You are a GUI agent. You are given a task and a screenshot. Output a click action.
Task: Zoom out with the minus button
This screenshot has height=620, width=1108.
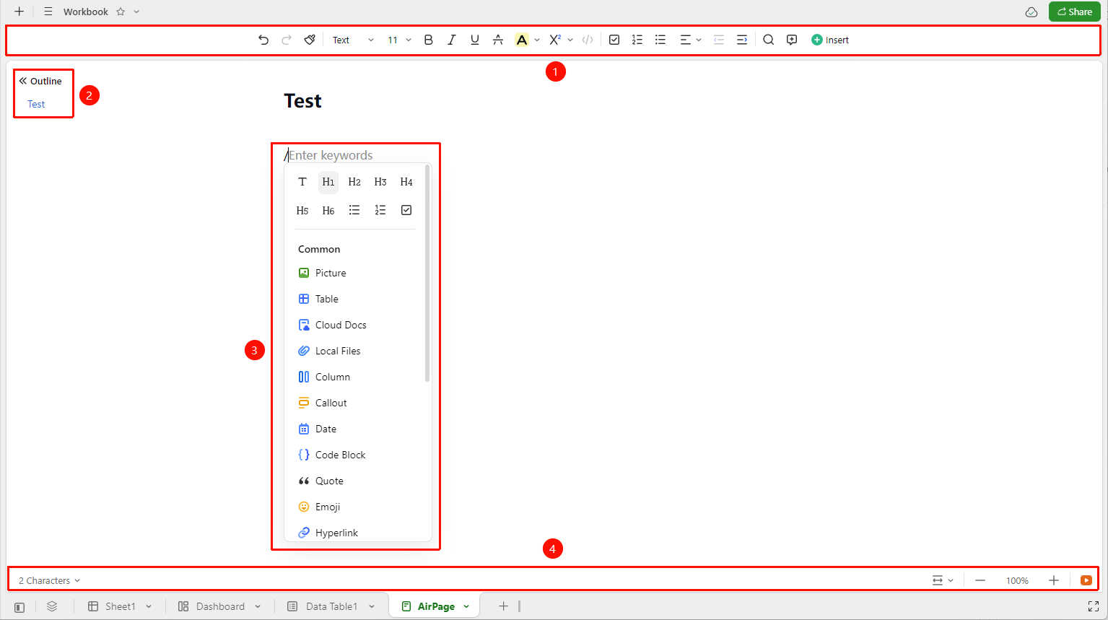[980, 580]
